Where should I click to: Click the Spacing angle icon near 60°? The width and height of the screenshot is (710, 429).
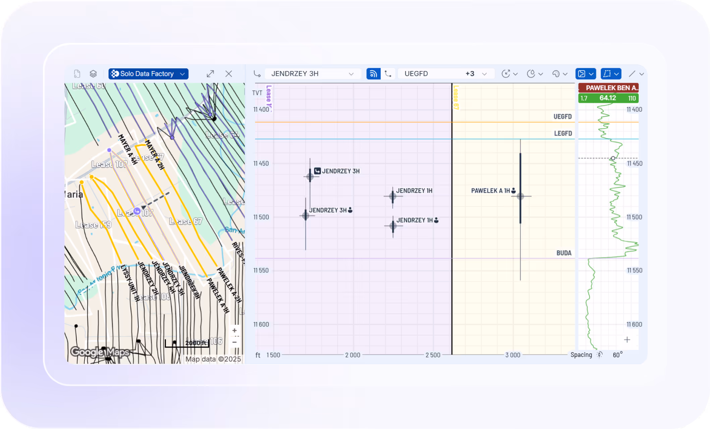[x=599, y=355]
